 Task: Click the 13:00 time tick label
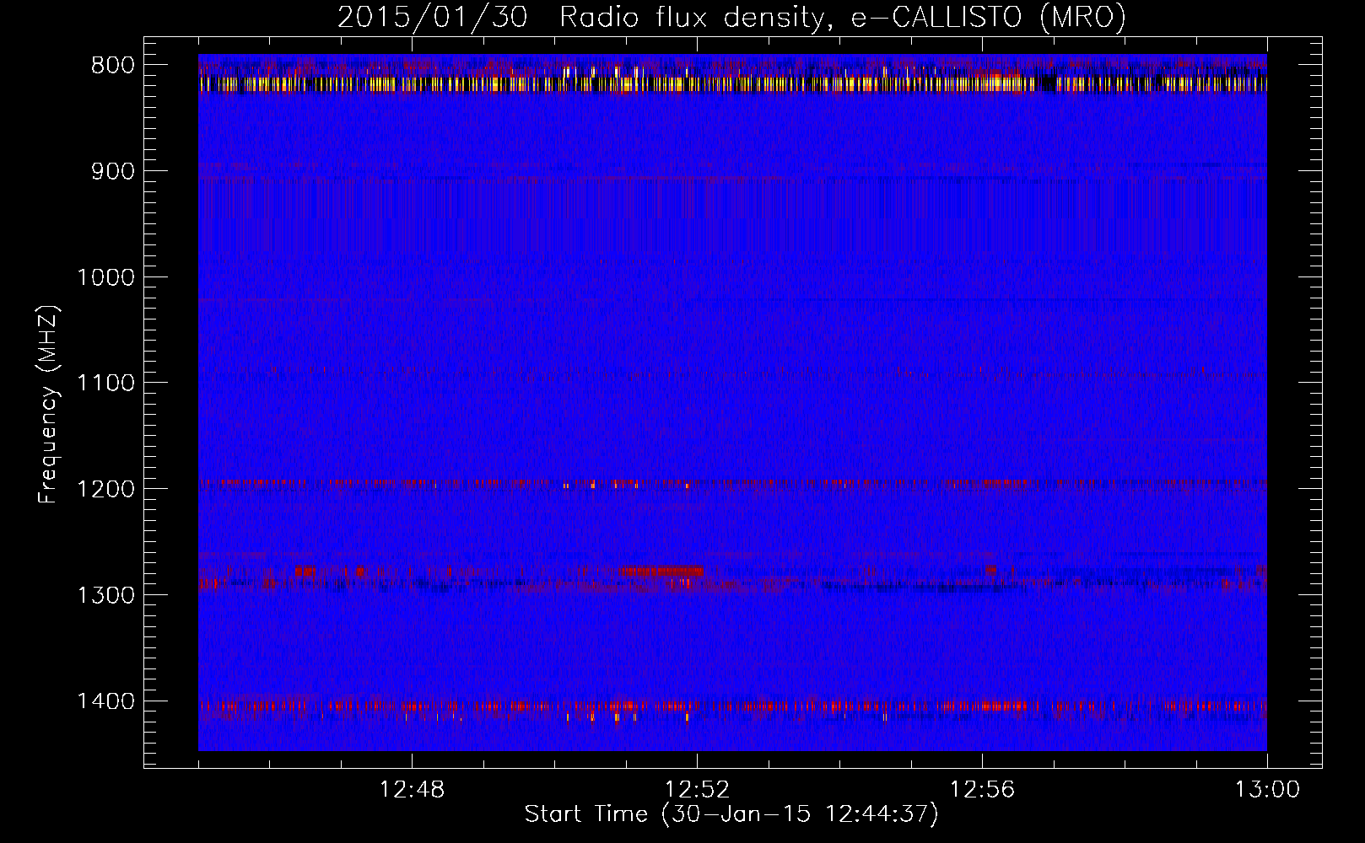[x=1267, y=790]
